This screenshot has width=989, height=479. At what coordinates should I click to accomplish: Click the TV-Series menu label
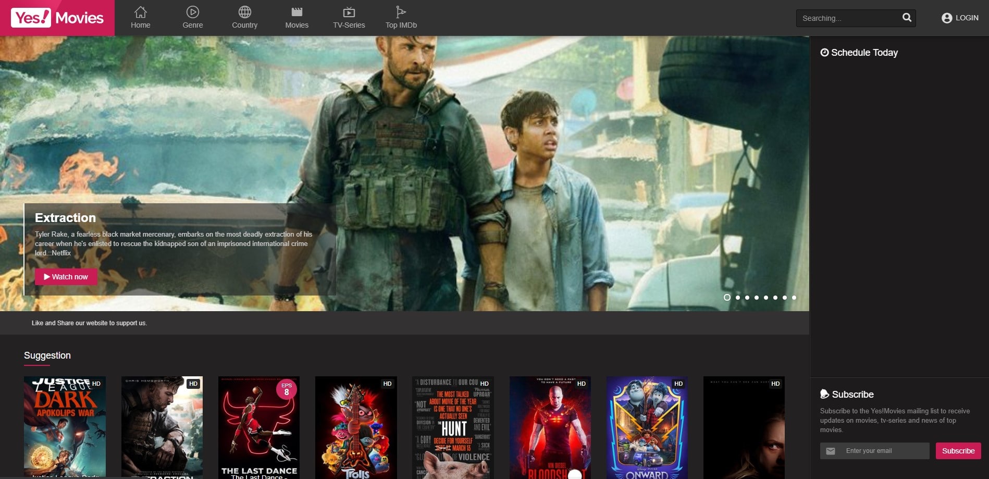point(349,25)
